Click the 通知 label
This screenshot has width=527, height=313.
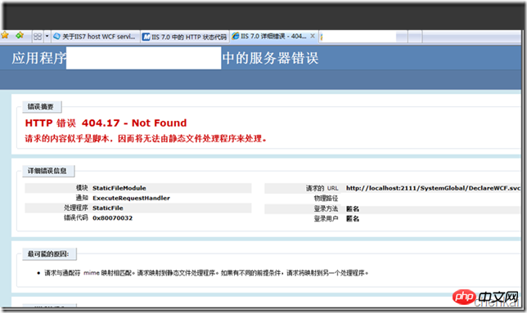pos(82,198)
